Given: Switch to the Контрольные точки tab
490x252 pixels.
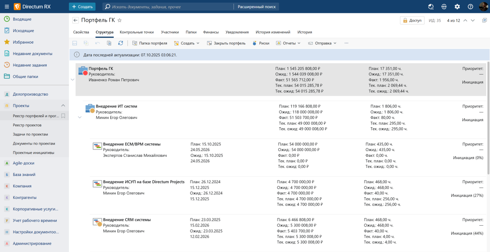Looking at the screenshot, I should [x=137, y=32].
